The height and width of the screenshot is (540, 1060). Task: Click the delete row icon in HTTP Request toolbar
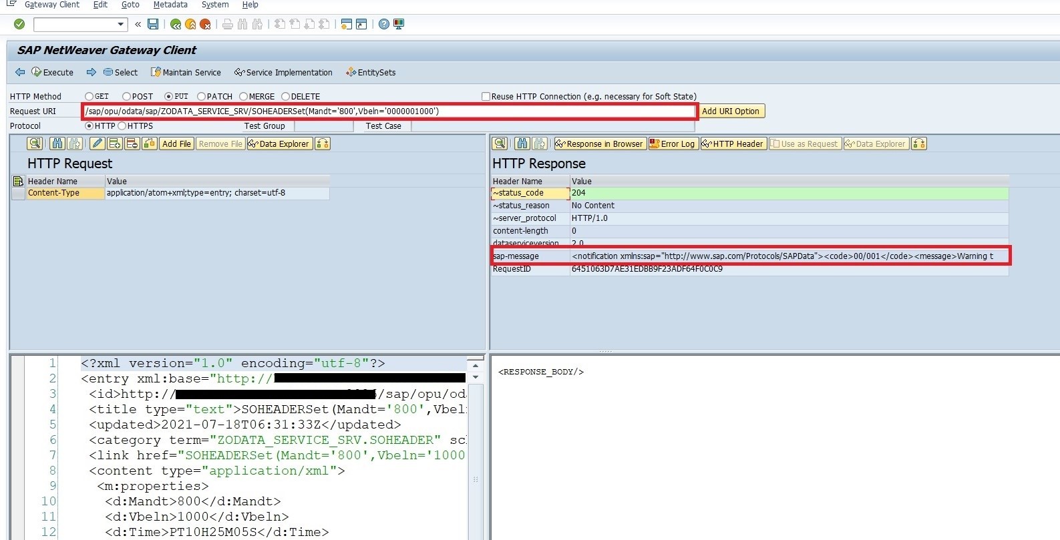click(x=132, y=144)
